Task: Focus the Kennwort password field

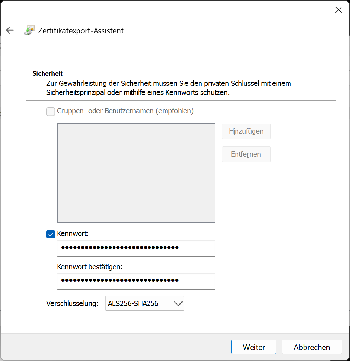Action: [x=136, y=248]
